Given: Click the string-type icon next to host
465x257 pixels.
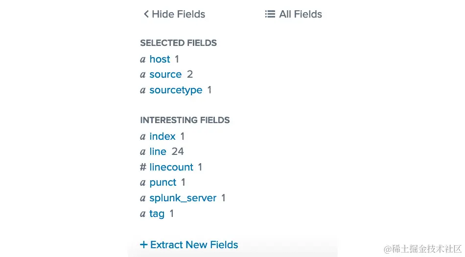Looking at the screenshot, I should (x=143, y=60).
